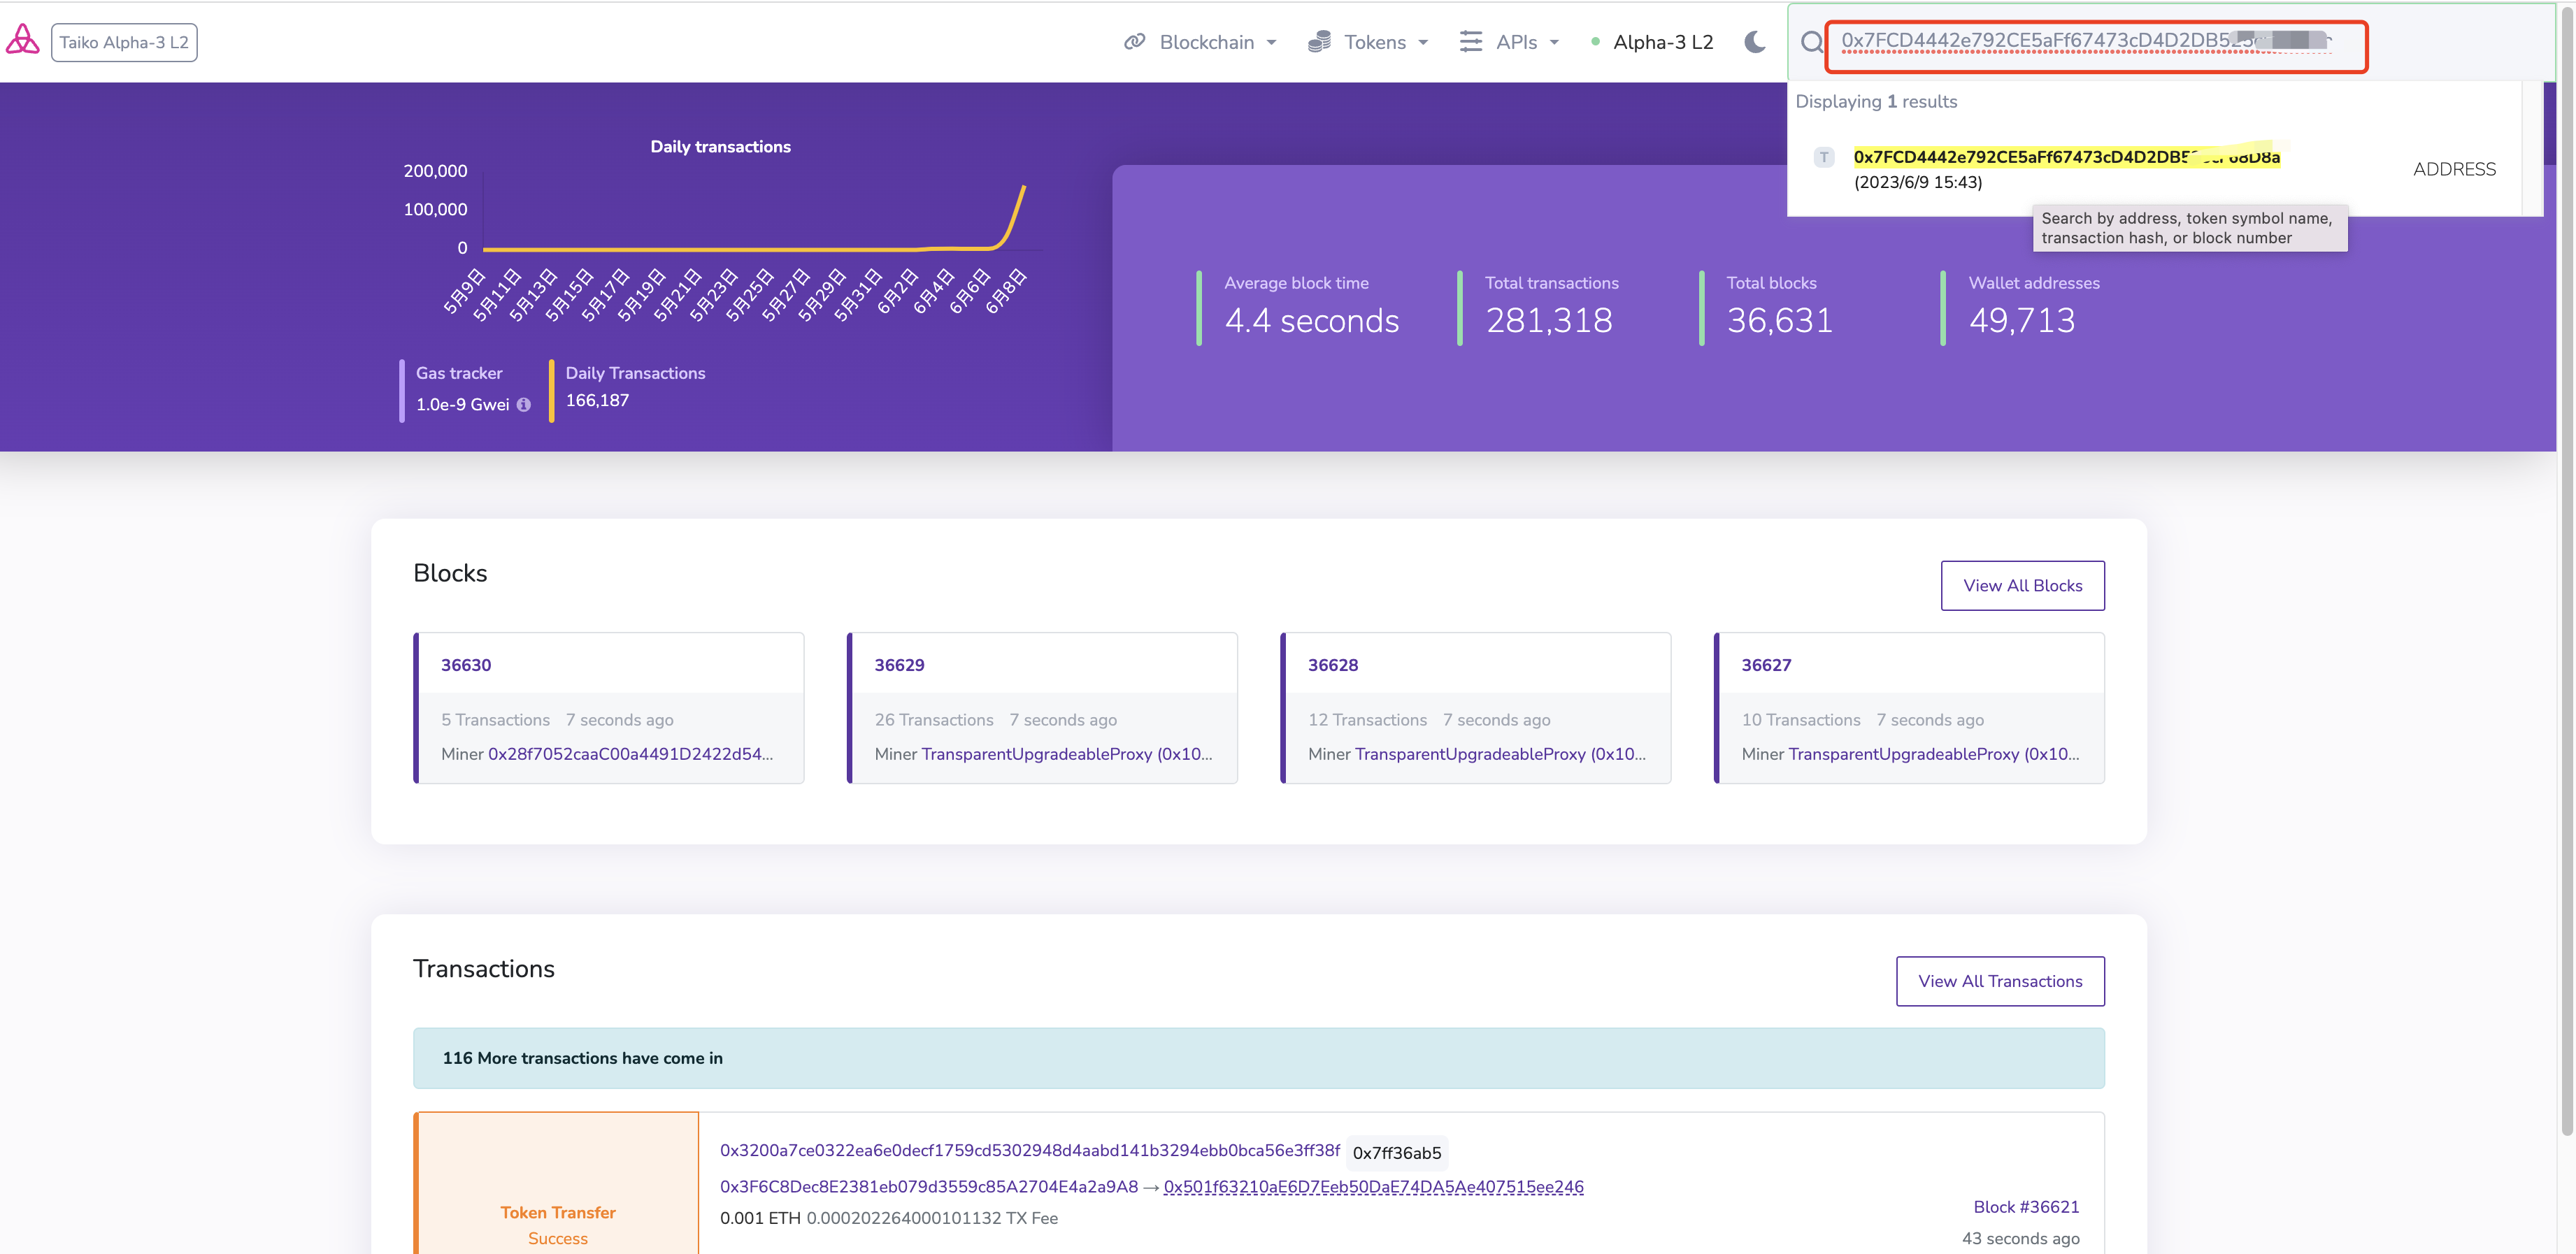Click View All Blocks button
Image resolution: width=2576 pixels, height=1254 pixels.
2022,586
